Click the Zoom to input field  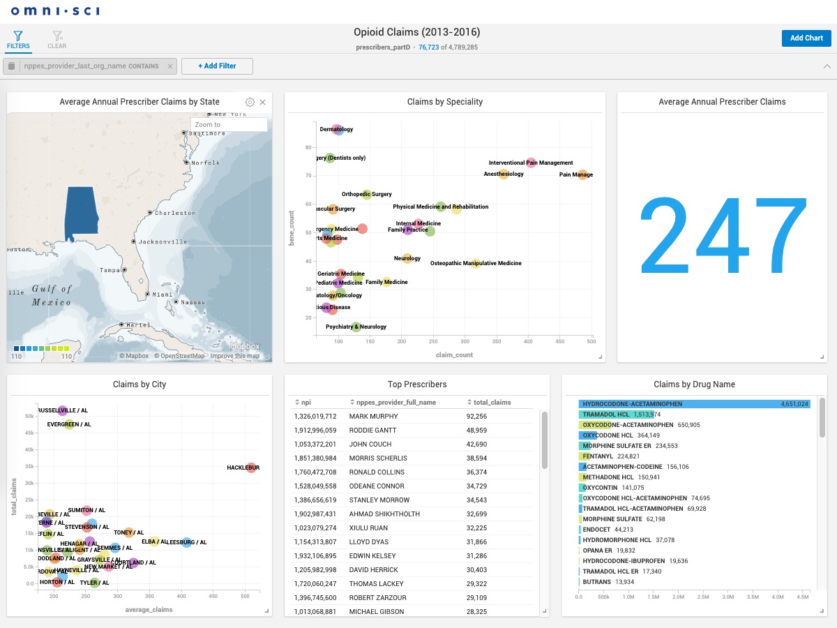click(229, 125)
